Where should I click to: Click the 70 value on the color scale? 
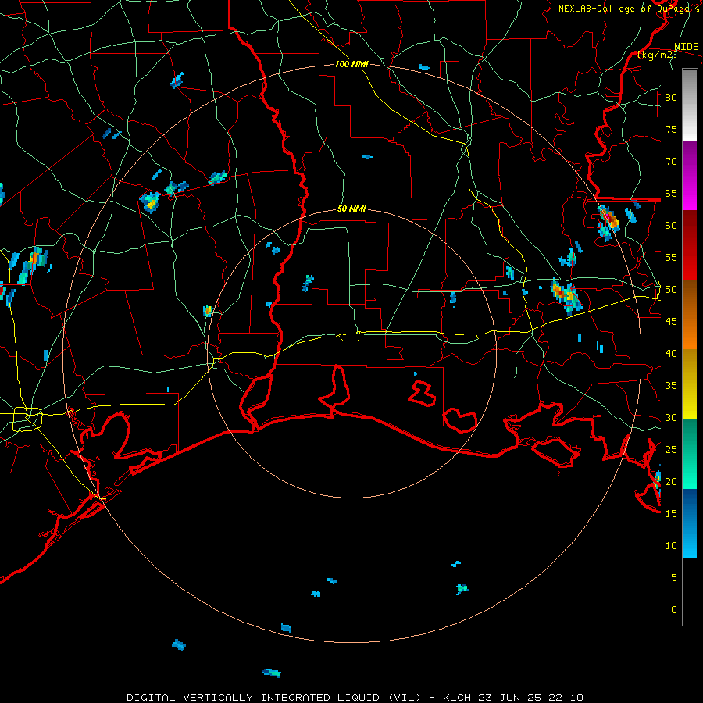point(671,162)
